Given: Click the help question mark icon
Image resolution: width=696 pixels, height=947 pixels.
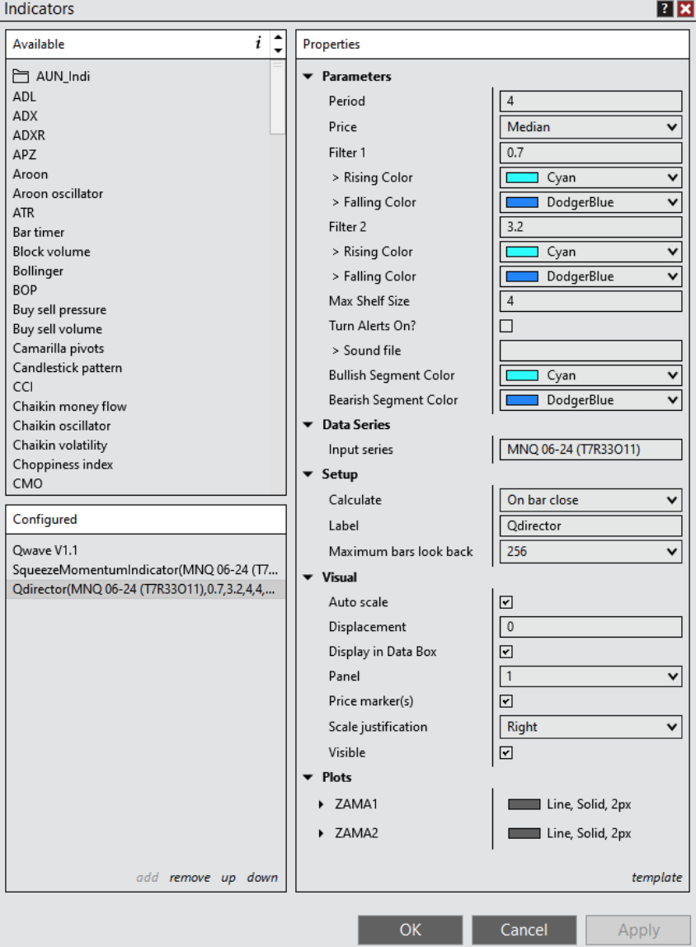Looking at the screenshot, I should (665, 9).
